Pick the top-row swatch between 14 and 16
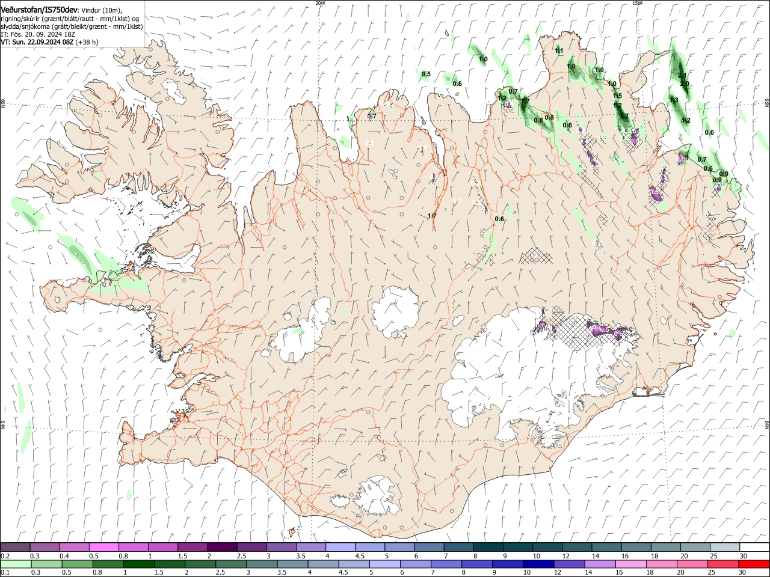Image resolution: width=770 pixels, height=577 pixels. tap(607, 548)
